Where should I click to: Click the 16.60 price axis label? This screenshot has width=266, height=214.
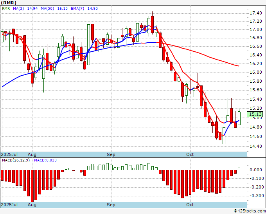tap(256, 46)
